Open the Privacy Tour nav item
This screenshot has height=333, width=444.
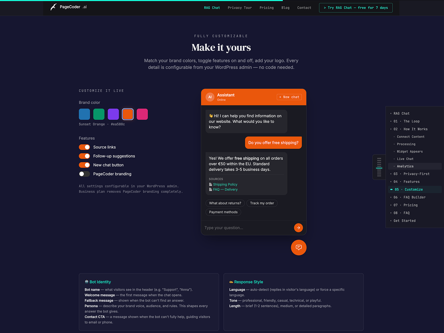(x=240, y=8)
